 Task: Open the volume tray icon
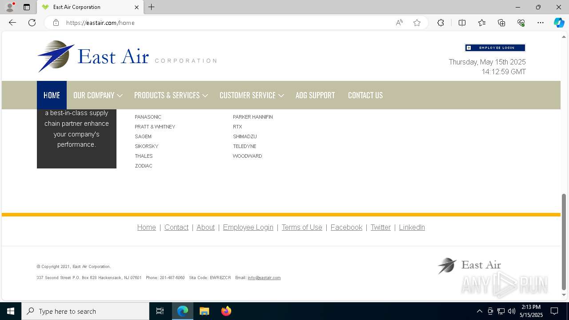tap(511, 311)
